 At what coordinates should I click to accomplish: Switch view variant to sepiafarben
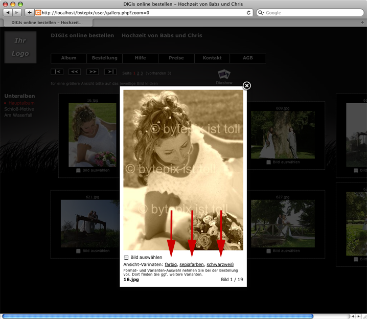[192, 264]
